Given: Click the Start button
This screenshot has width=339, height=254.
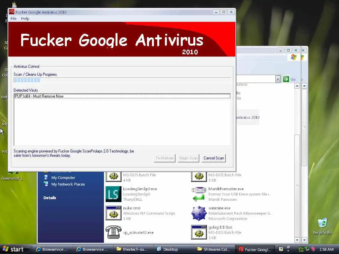Looking at the screenshot, I should click(15, 249).
